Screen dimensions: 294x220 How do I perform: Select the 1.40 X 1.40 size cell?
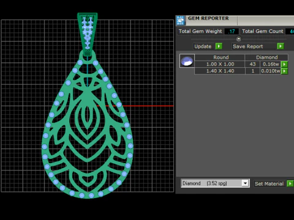click(220, 71)
